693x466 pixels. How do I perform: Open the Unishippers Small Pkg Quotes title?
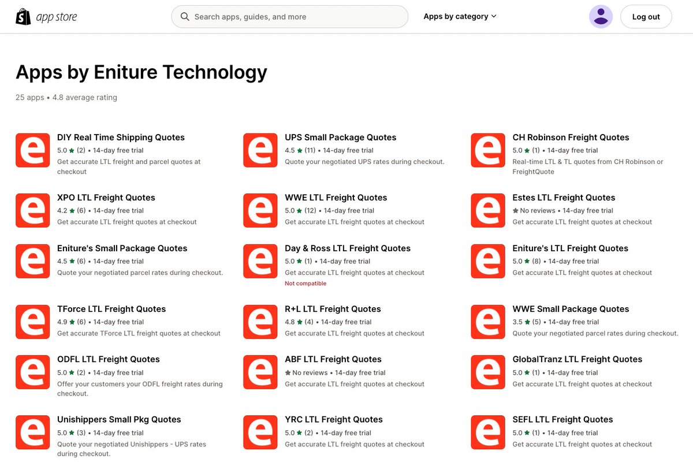tap(119, 419)
